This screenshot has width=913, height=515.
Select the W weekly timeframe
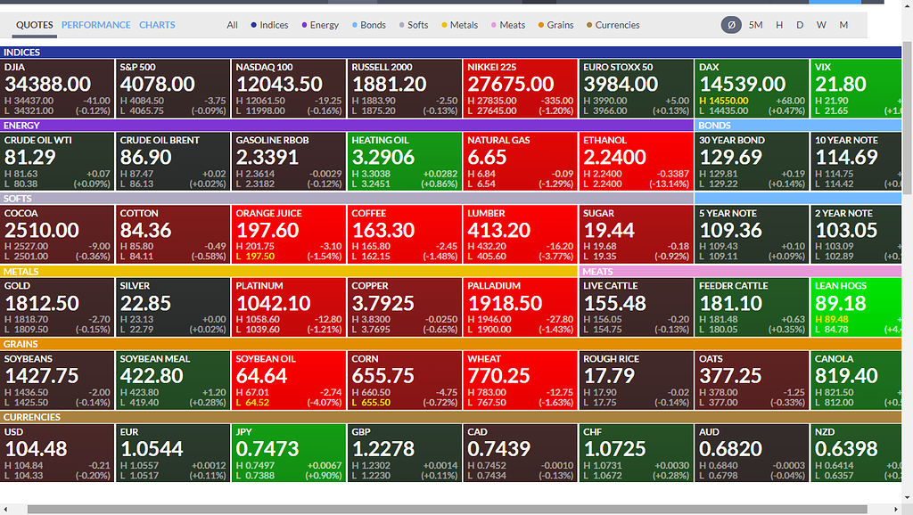(821, 25)
